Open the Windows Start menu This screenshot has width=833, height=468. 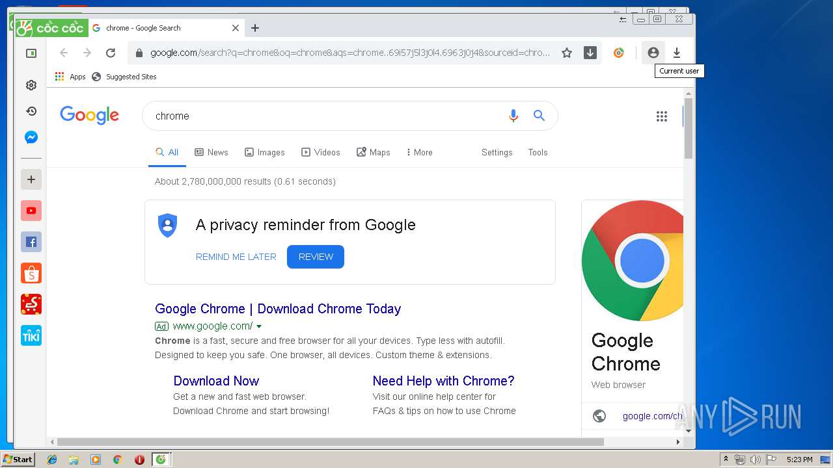tap(18, 460)
